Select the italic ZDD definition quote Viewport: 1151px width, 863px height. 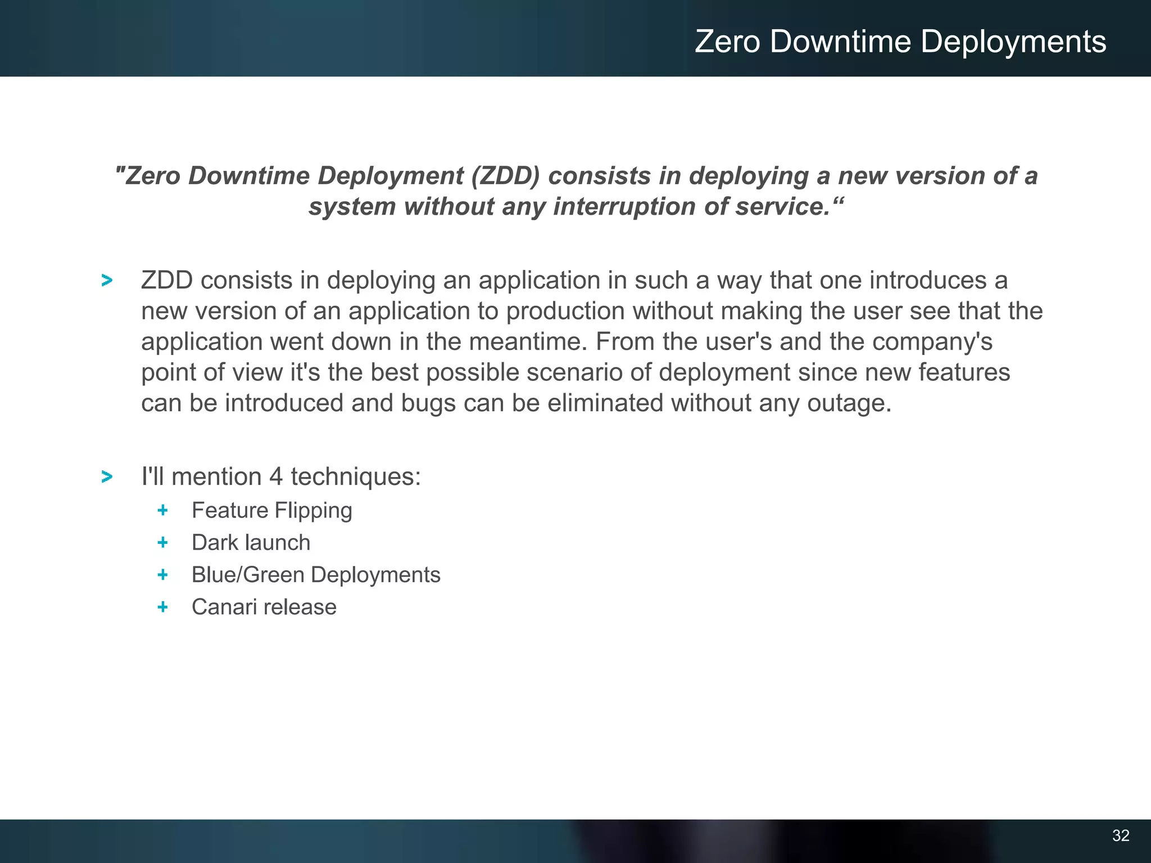coord(575,191)
